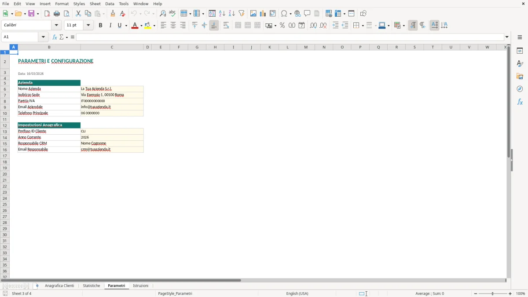Click Delete Decimal Place icon

pyautogui.click(x=323, y=26)
